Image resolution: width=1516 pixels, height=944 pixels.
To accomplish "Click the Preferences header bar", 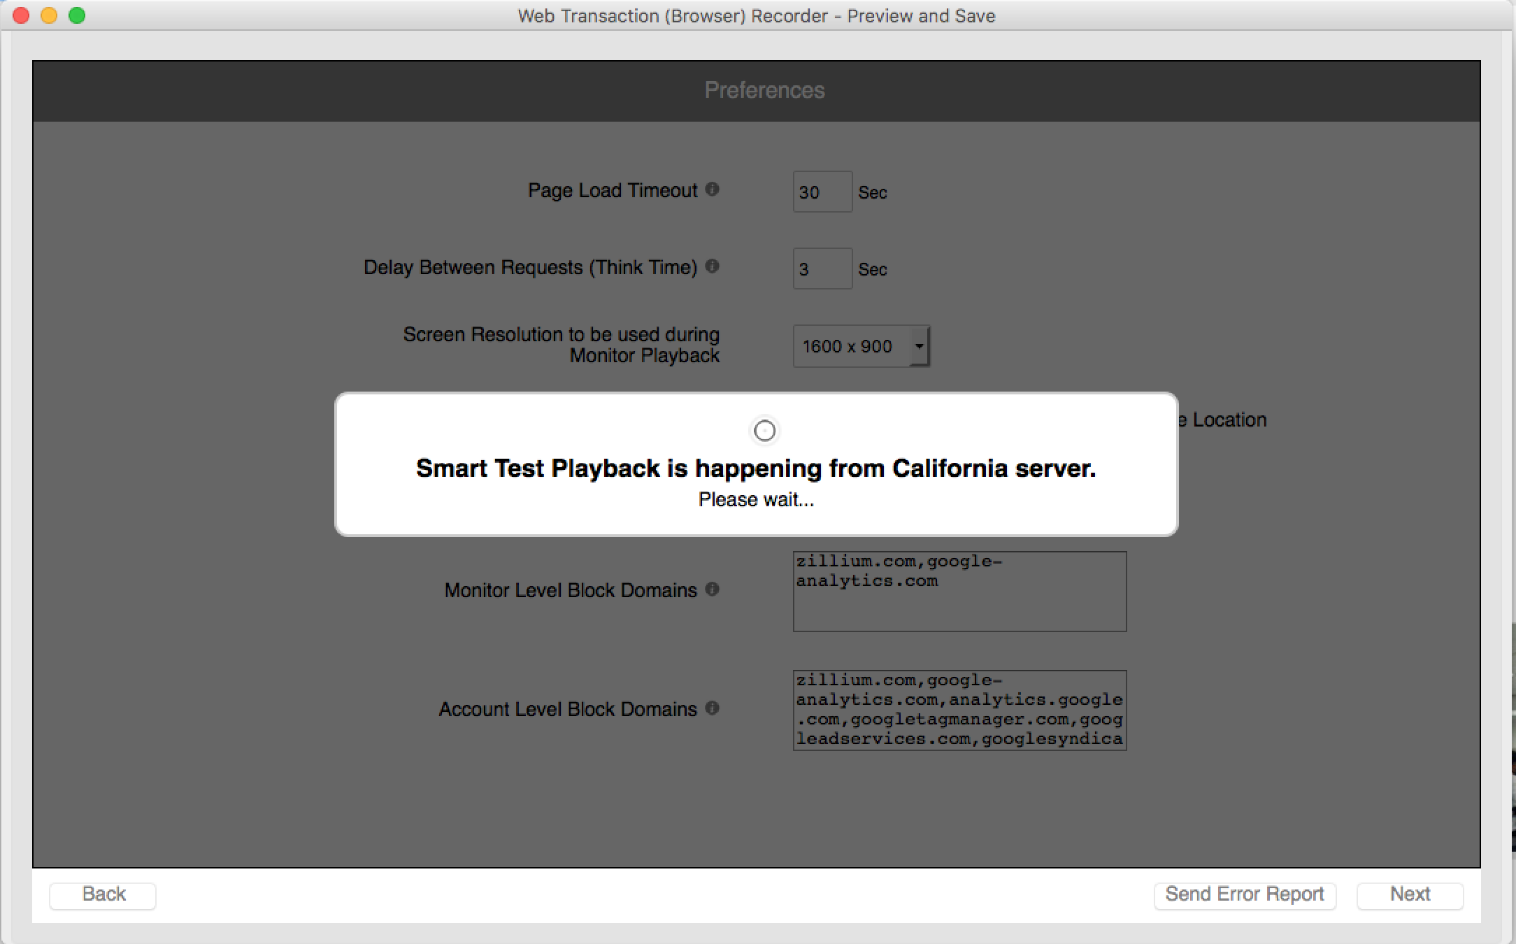I will (764, 91).
